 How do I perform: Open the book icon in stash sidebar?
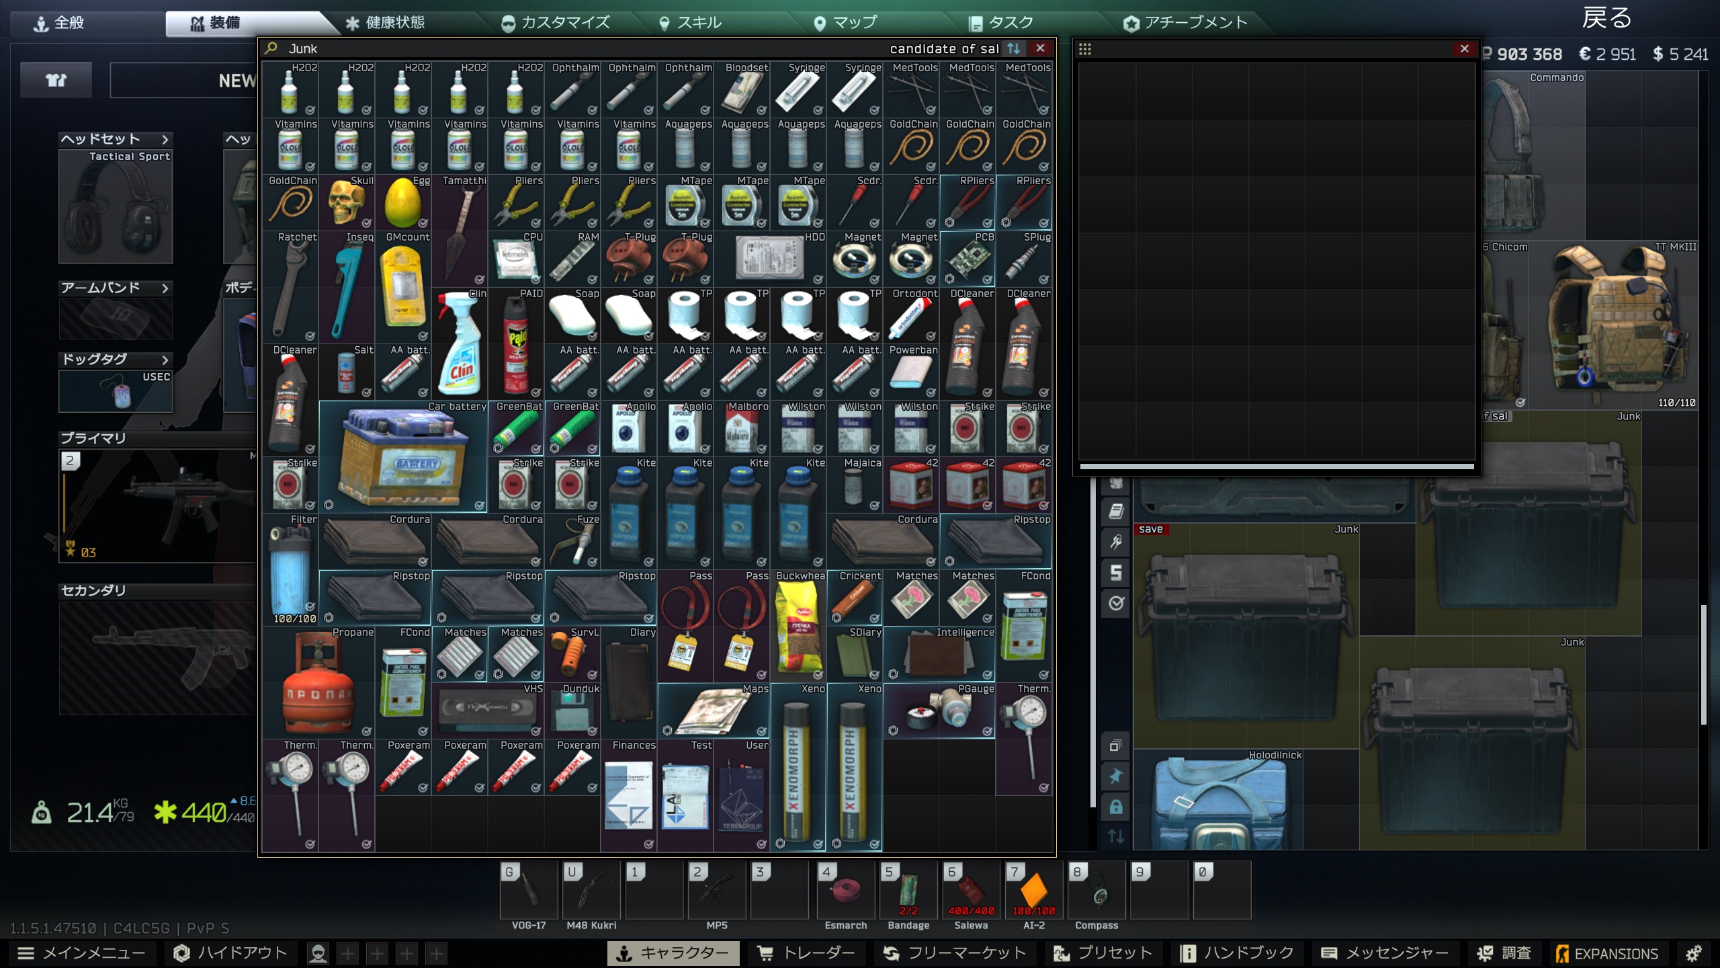click(x=1116, y=511)
